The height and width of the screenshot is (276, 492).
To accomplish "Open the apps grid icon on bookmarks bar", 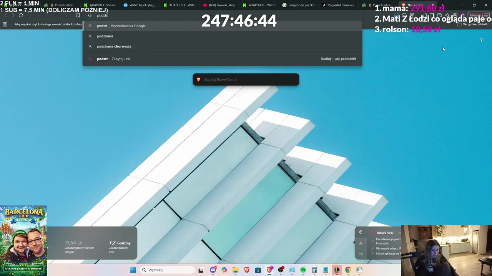I will click(5, 24).
